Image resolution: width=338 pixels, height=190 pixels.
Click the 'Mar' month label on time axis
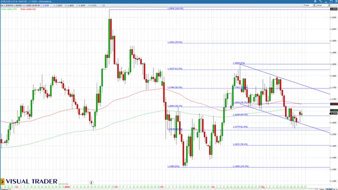pos(162,187)
